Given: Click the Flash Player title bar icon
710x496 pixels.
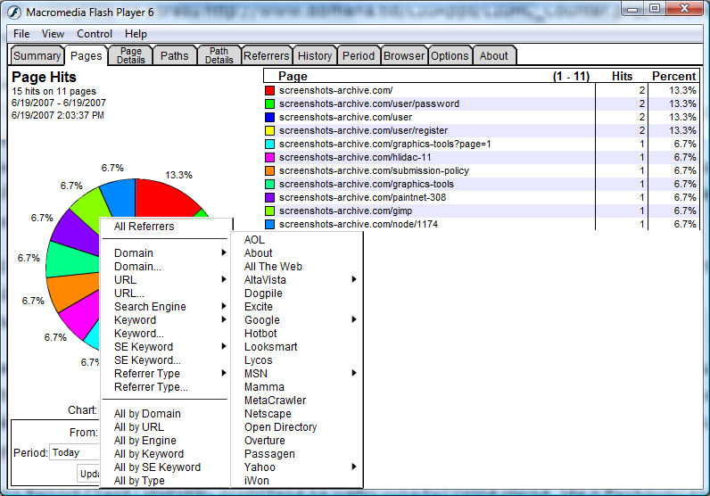Looking at the screenshot, I should pyautogui.click(x=14, y=12).
